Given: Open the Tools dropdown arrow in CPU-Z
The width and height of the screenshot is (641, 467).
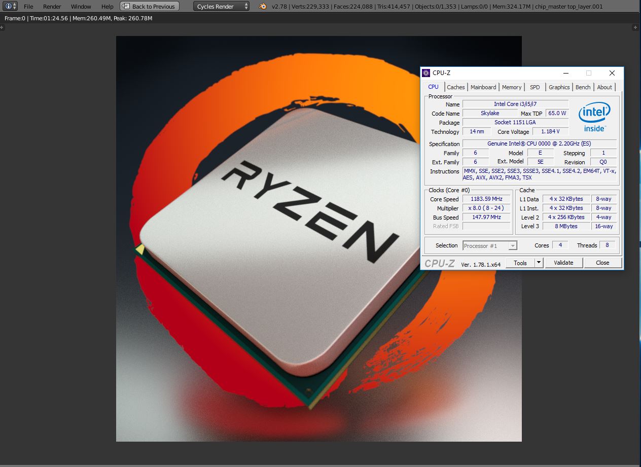Looking at the screenshot, I should click(x=539, y=263).
